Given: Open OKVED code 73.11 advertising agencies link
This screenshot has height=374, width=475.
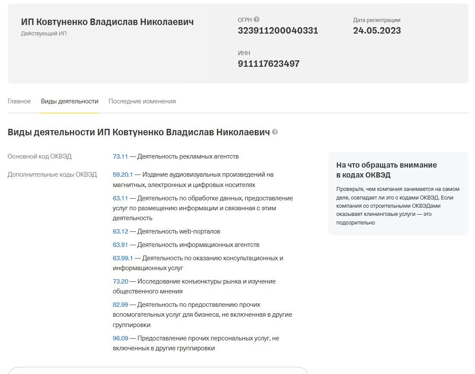Looking at the screenshot, I should click(120, 156).
